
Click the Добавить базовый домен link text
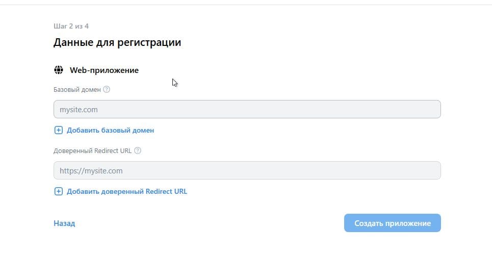[x=110, y=130]
